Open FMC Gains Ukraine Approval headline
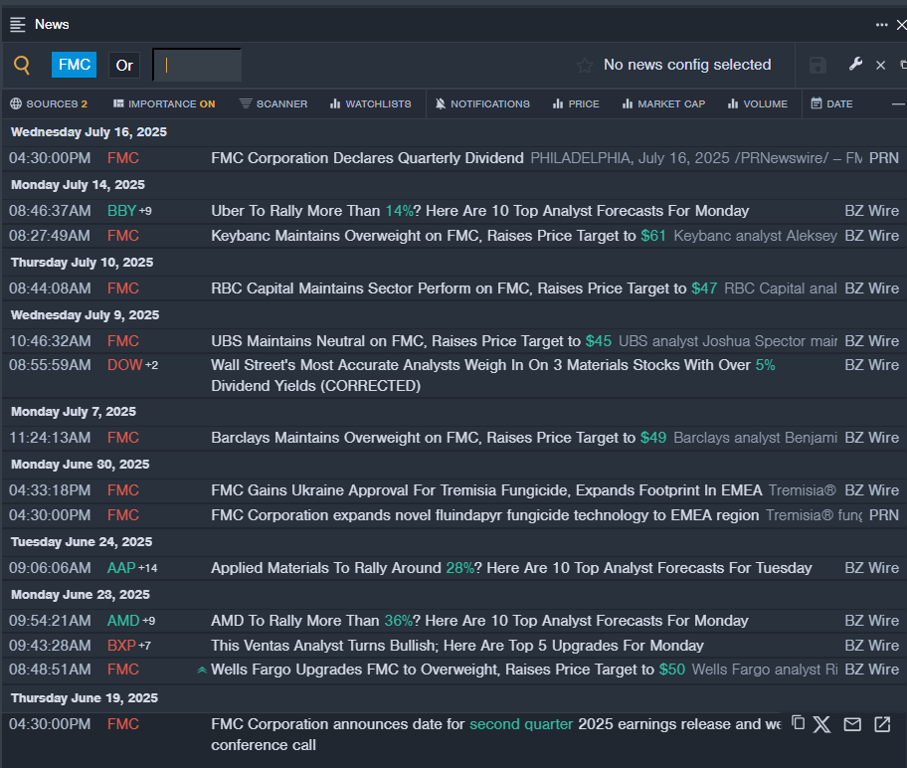Screen dimensions: 907x768 point(486,490)
